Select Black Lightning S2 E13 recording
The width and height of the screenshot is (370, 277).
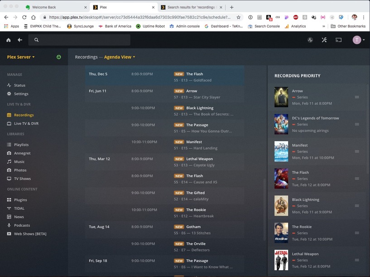164,111
